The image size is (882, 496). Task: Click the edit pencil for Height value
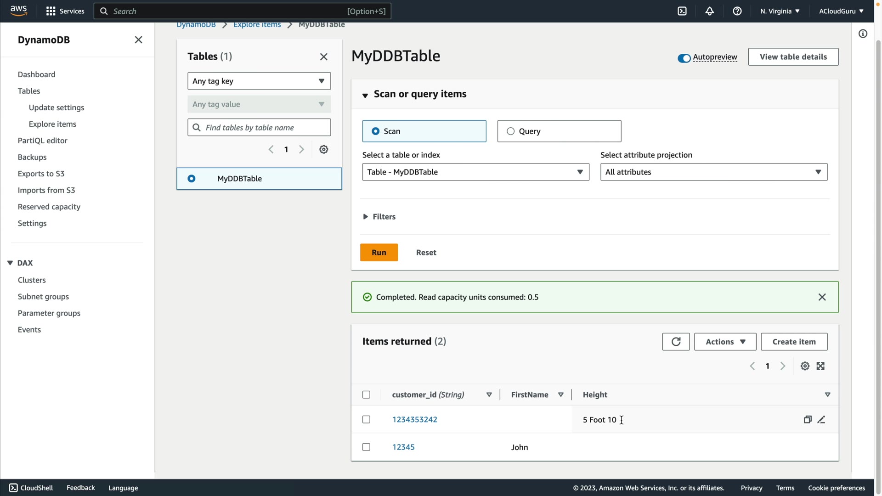[821, 420]
